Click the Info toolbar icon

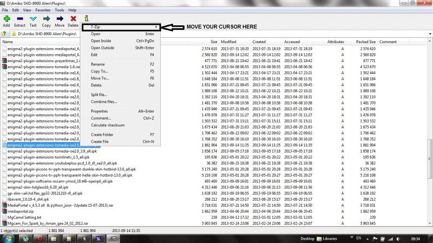point(86,19)
